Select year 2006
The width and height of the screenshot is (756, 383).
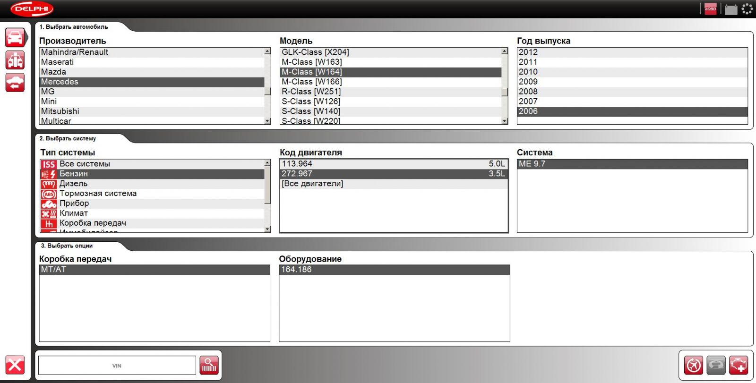632,111
